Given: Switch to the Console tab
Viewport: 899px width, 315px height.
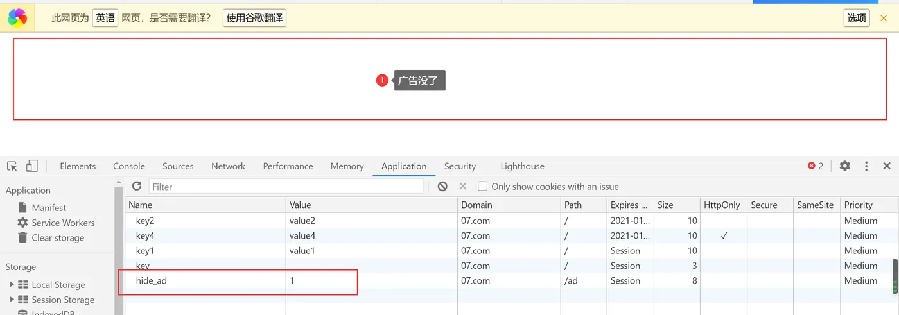Looking at the screenshot, I should point(129,166).
